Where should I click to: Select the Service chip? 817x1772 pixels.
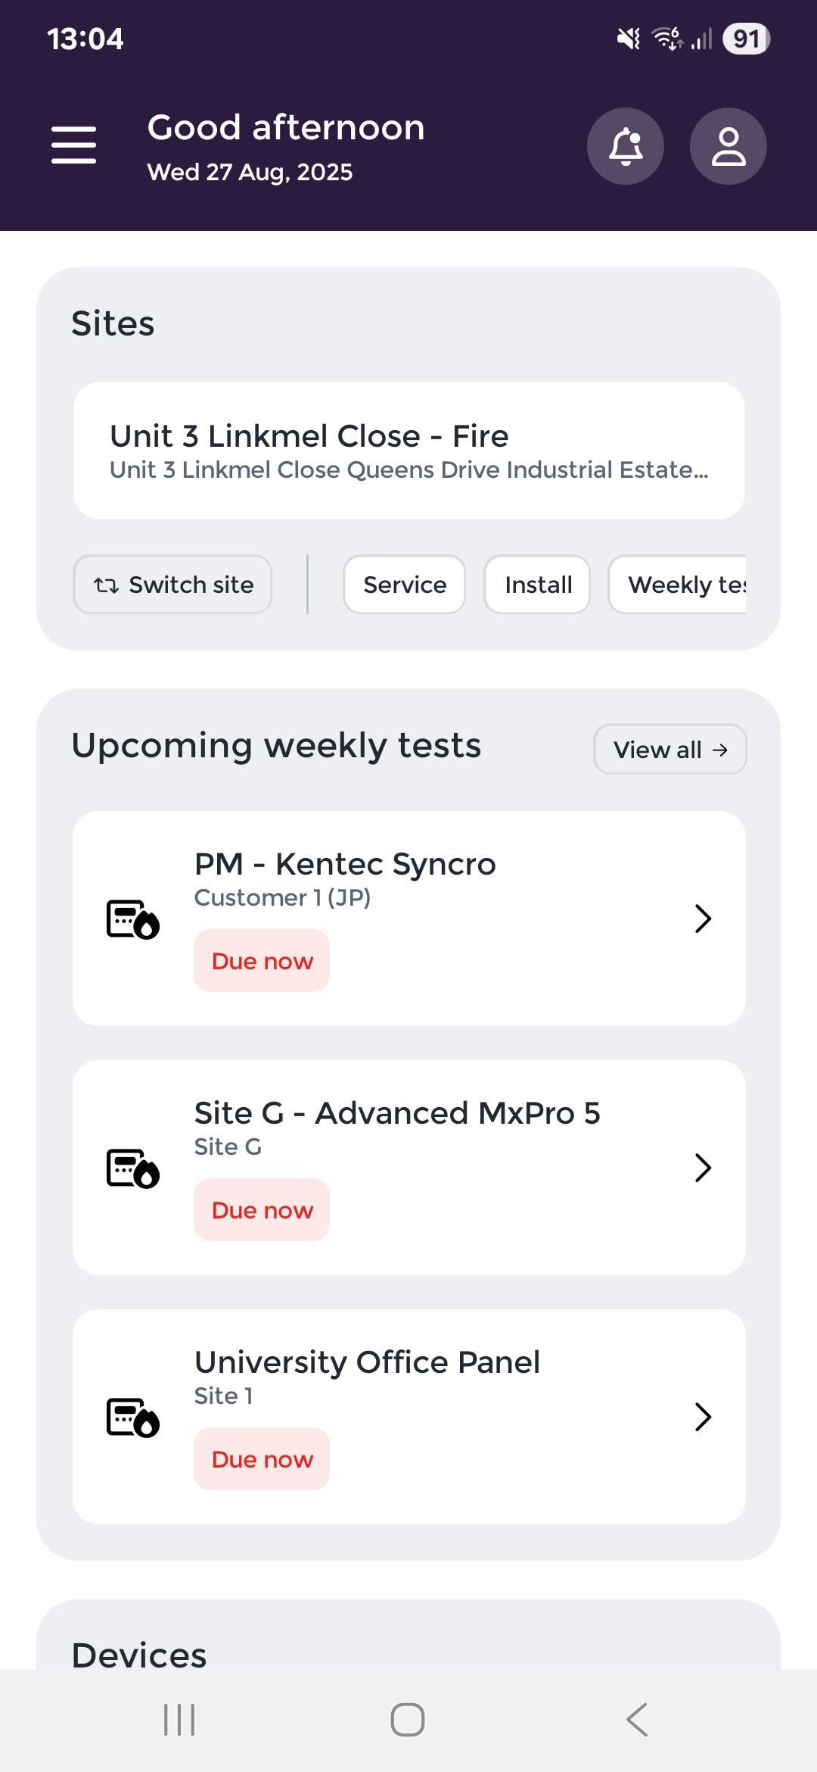point(405,585)
